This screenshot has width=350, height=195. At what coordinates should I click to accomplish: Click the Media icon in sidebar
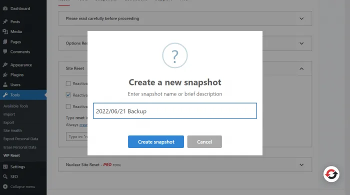tap(5, 31)
